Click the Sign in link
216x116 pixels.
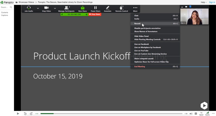(x=212, y=2)
